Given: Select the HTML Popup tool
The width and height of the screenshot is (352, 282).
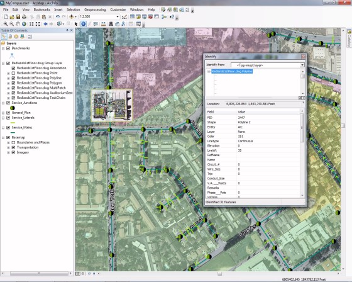Looking at the screenshot, I should tap(96, 24).
